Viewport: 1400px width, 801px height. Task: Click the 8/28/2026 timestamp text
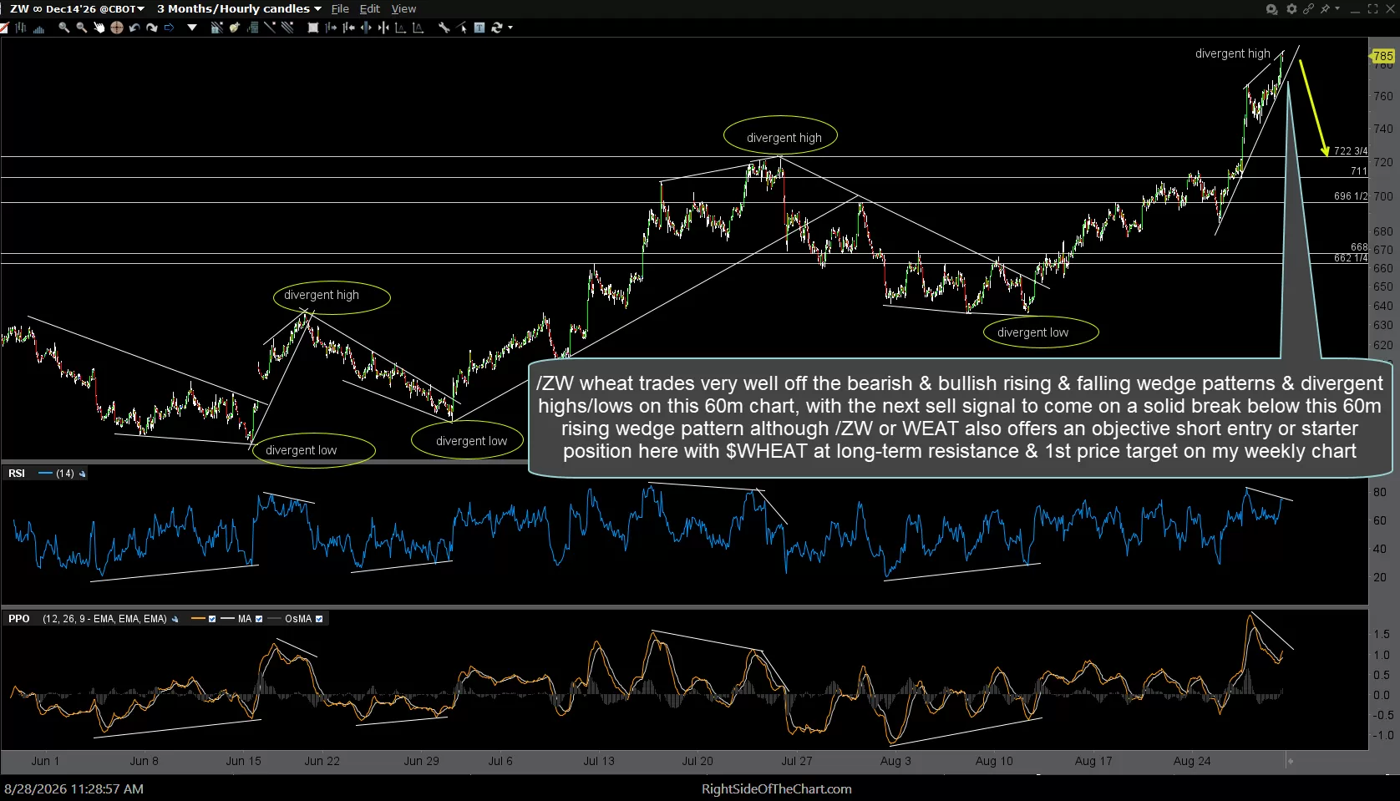coord(74,788)
